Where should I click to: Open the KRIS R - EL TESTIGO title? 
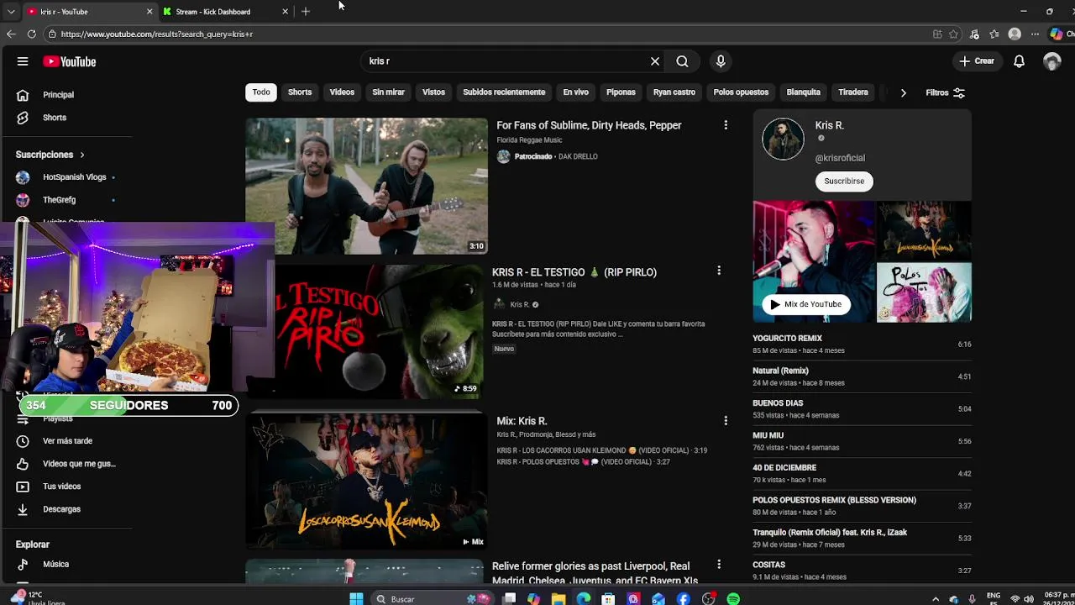tap(574, 272)
